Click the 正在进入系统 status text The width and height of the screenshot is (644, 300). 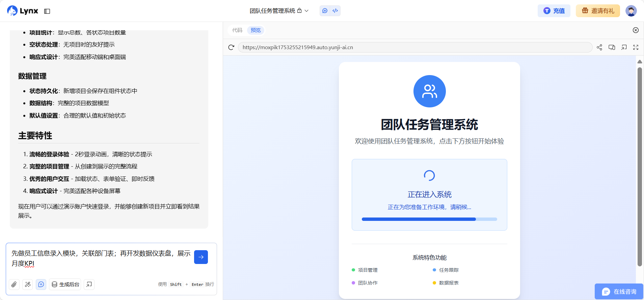(429, 194)
